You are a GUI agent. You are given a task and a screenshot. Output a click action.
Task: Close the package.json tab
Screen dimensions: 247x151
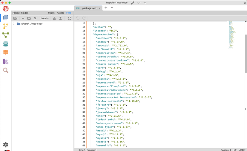coord(100,8)
